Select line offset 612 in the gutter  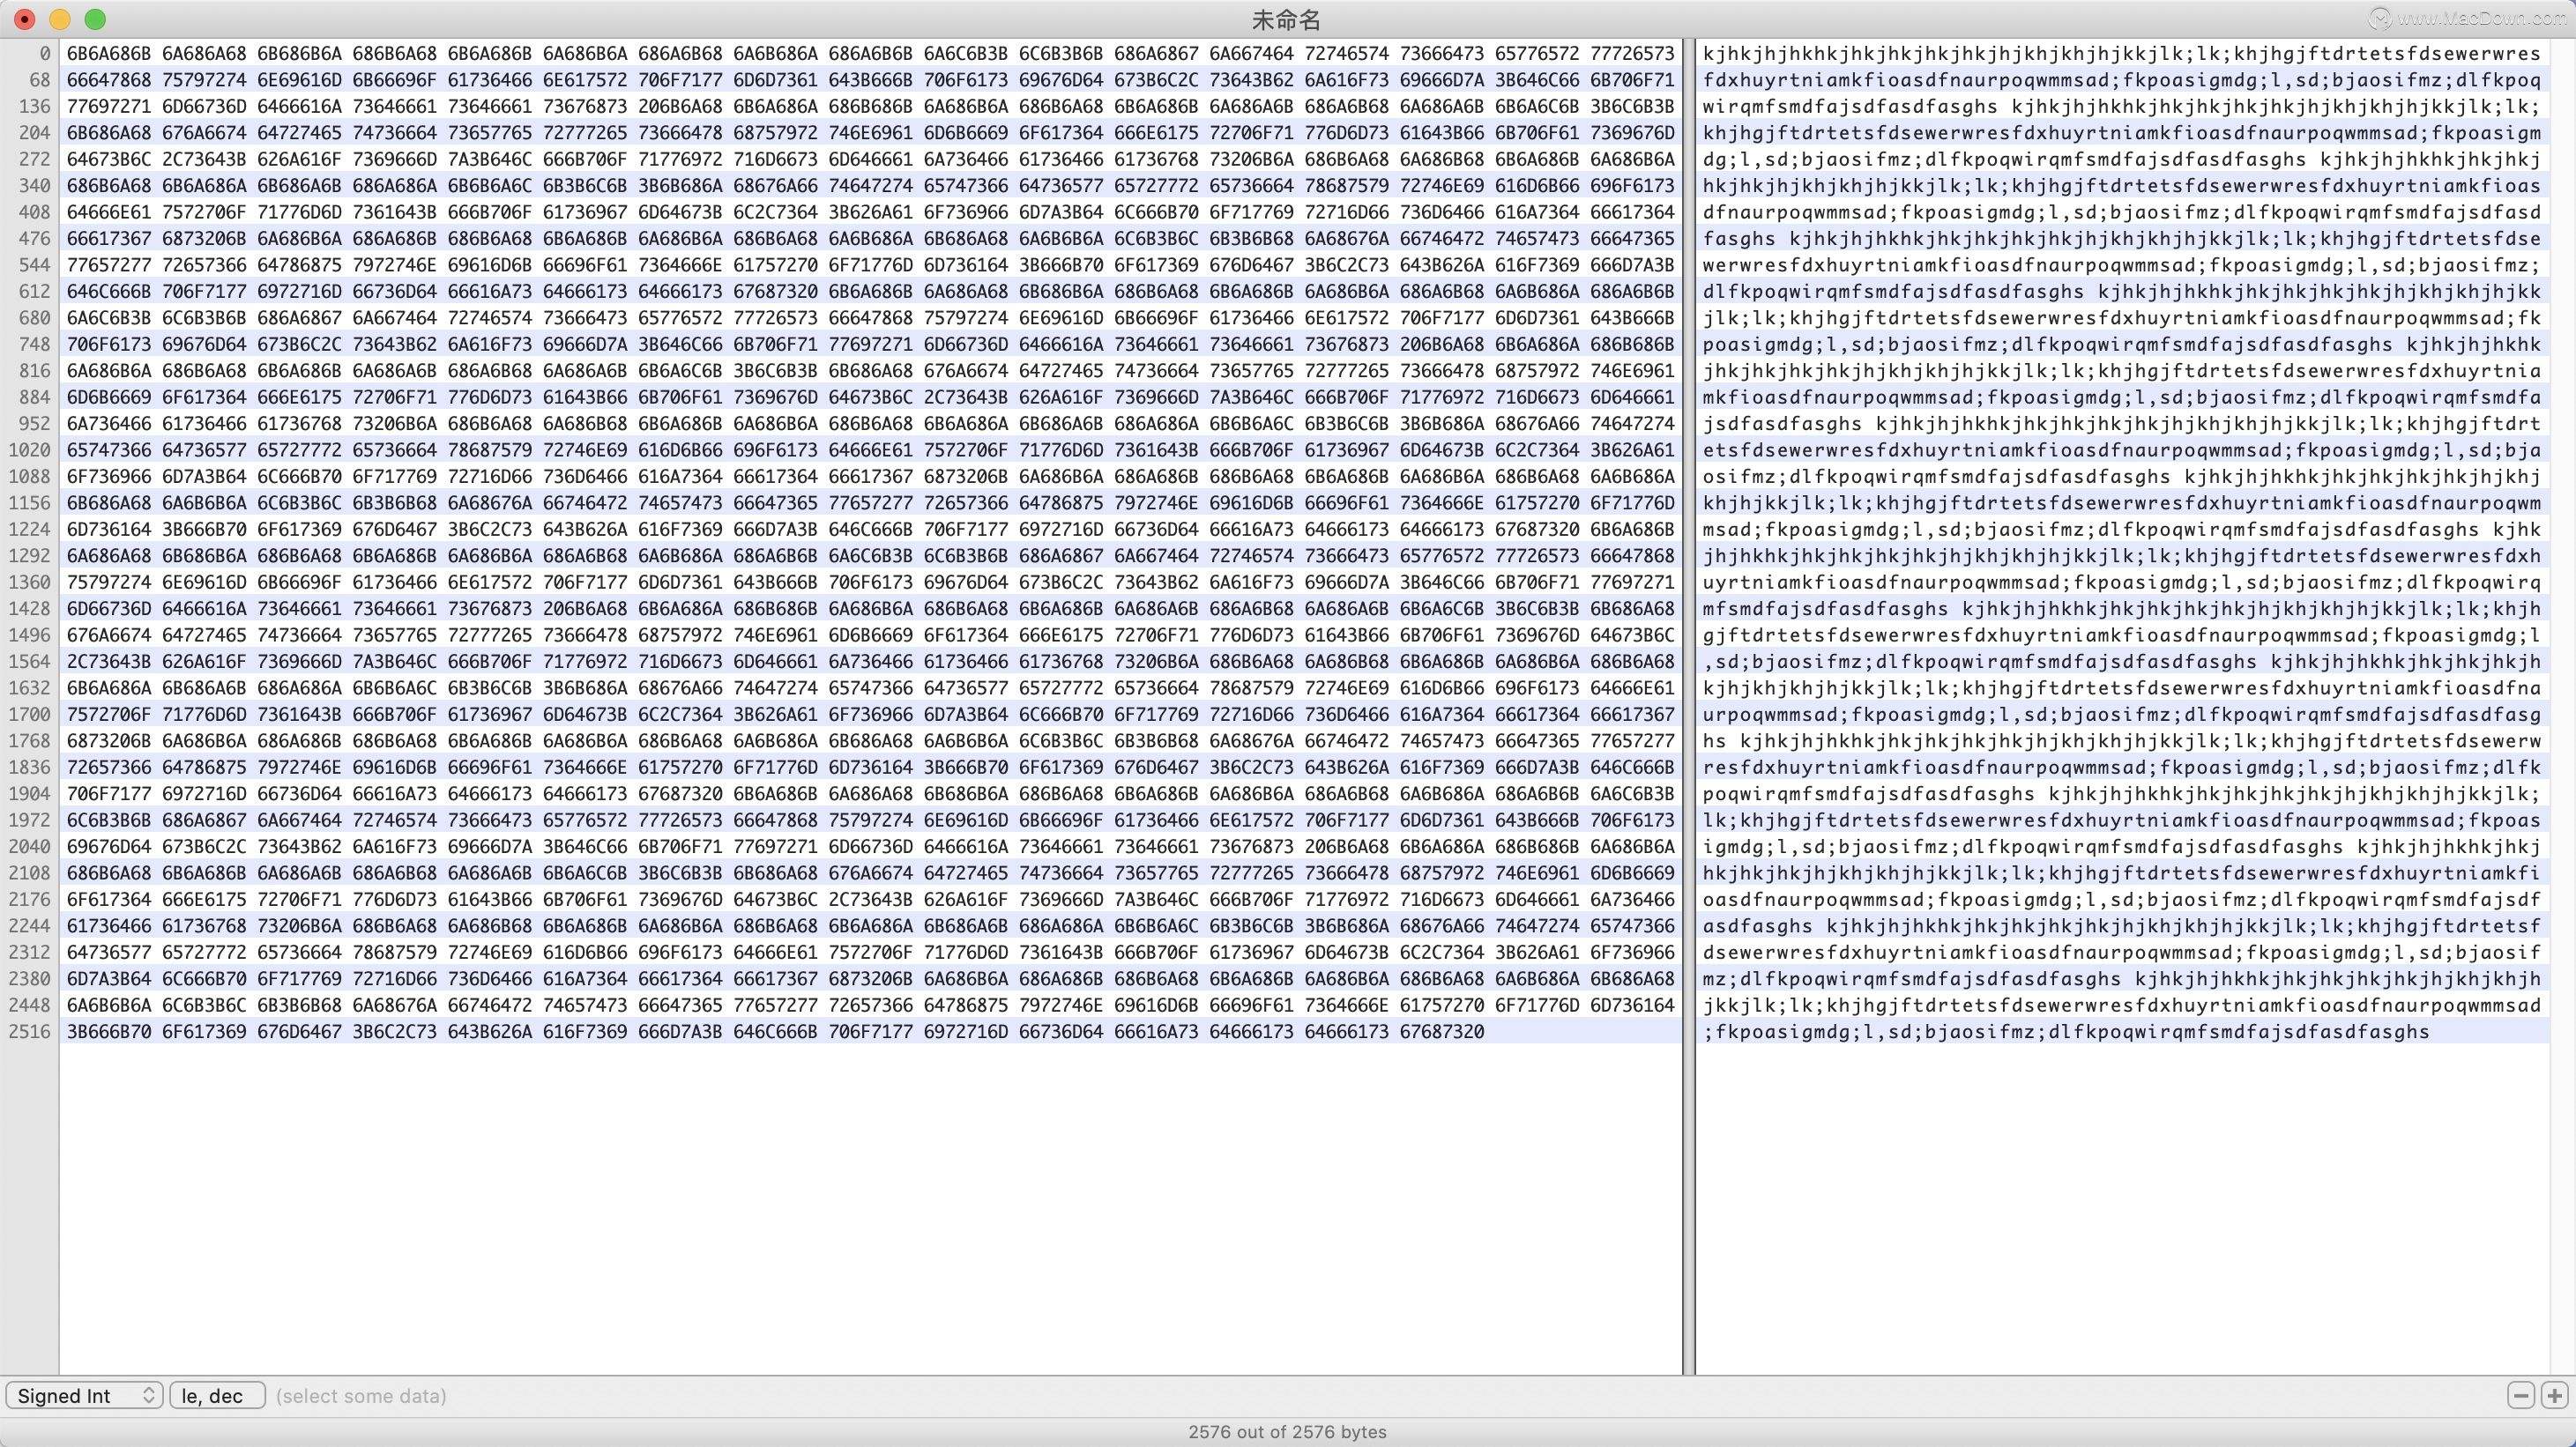pos(34,291)
